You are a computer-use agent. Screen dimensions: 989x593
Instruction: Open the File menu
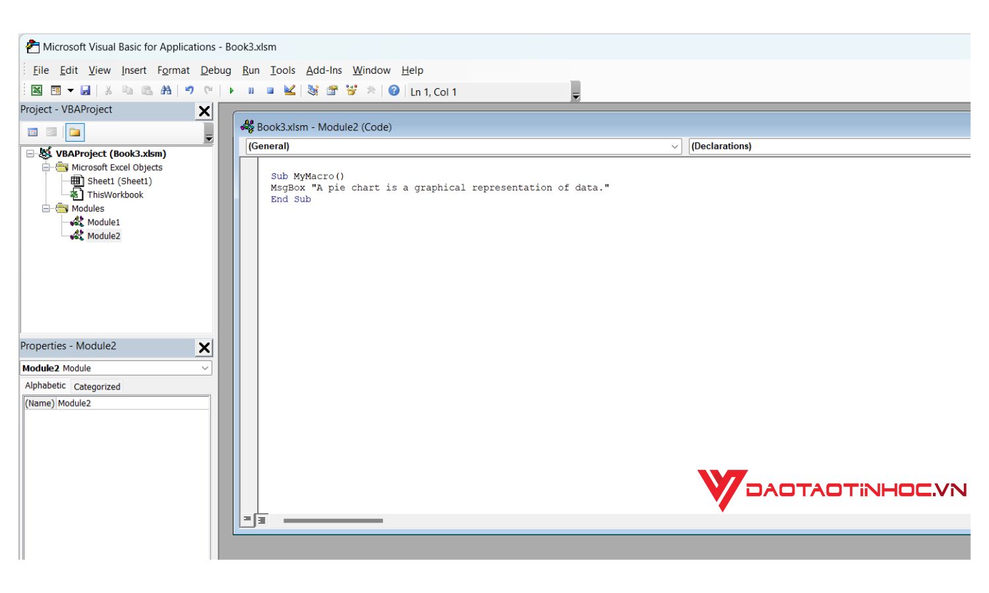tap(41, 70)
